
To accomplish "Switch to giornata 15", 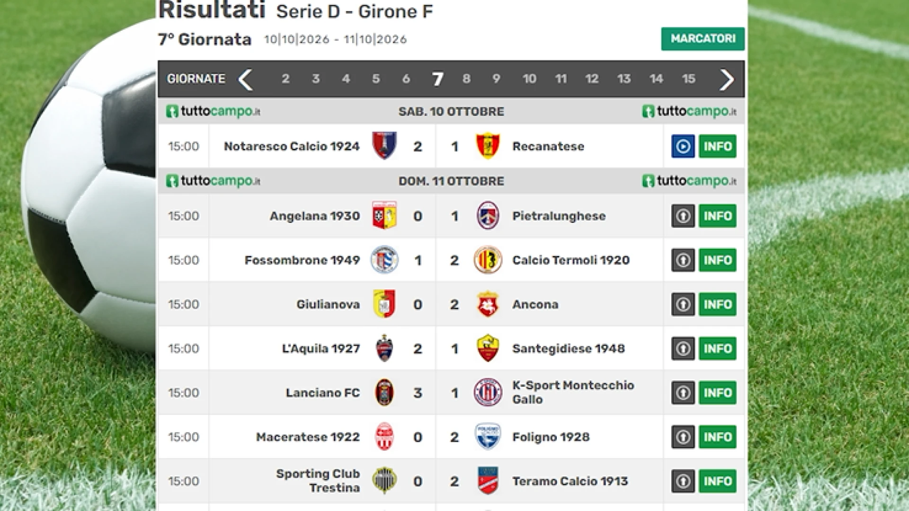I will [688, 79].
